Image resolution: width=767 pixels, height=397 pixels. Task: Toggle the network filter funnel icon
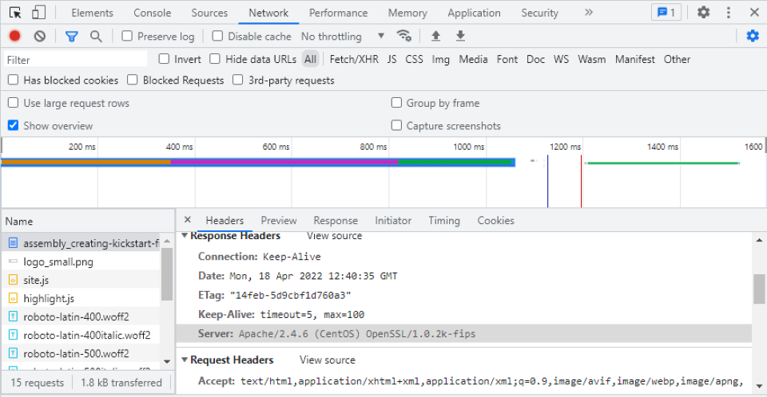[72, 37]
